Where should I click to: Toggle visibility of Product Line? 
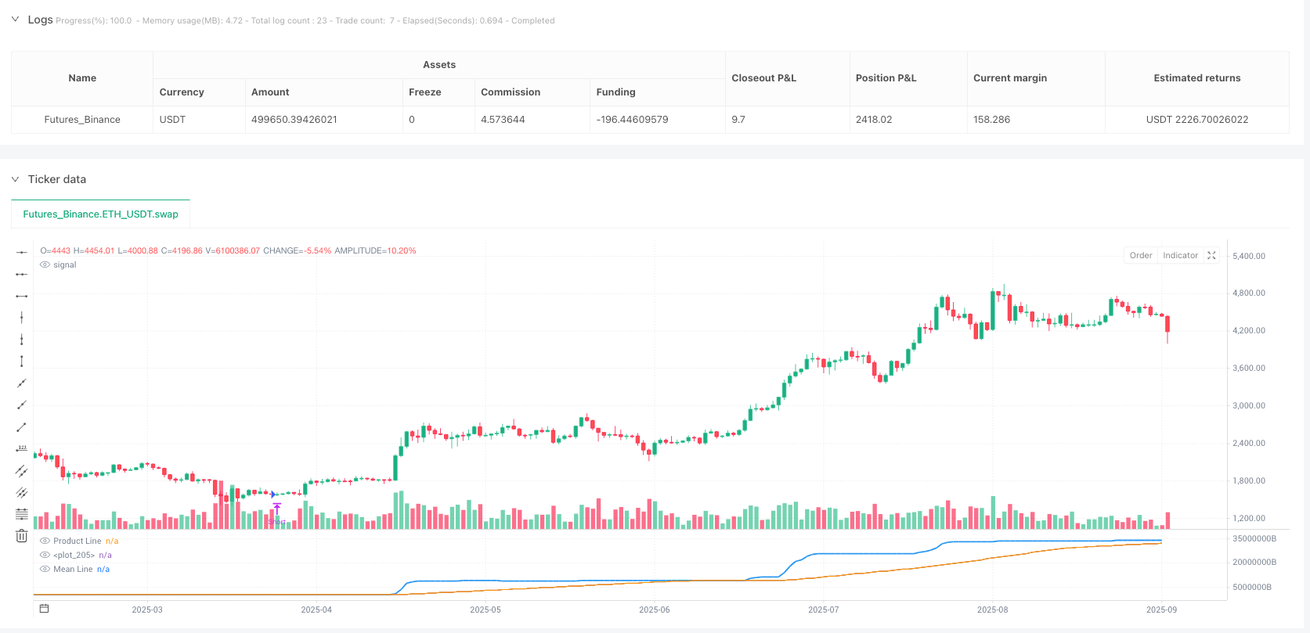click(45, 541)
